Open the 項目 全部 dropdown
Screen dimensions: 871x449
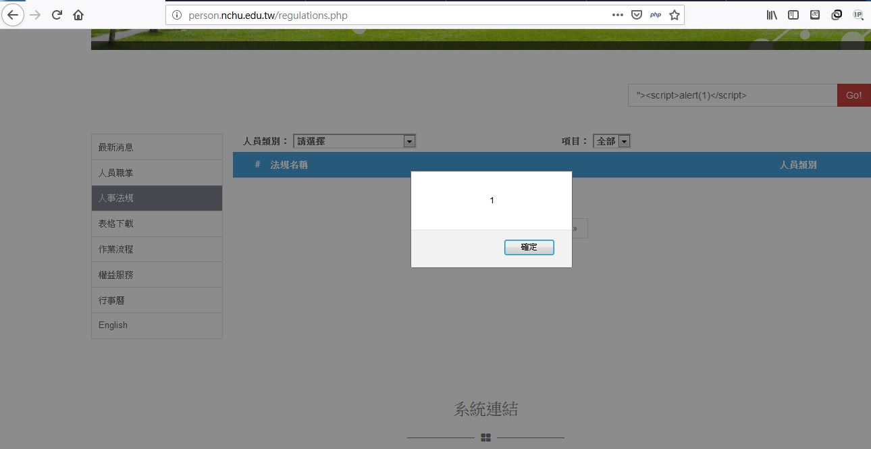[x=611, y=141]
